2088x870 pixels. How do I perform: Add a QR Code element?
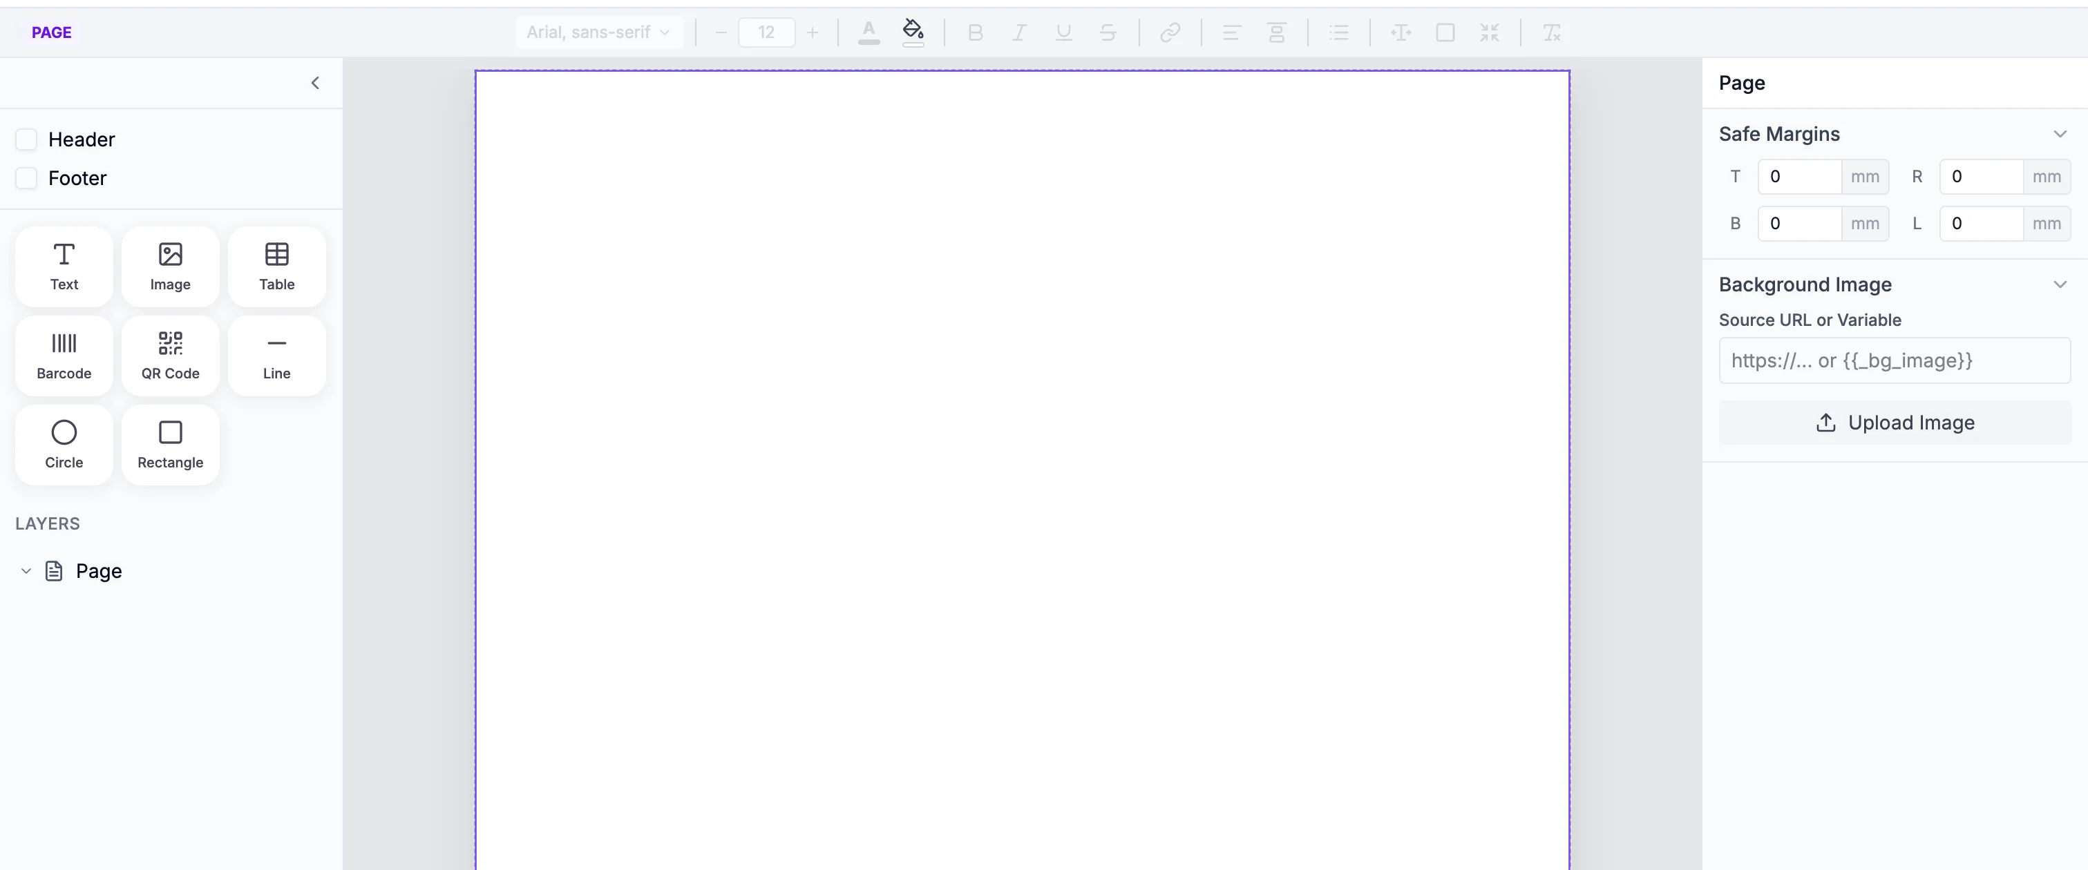[x=170, y=356]
